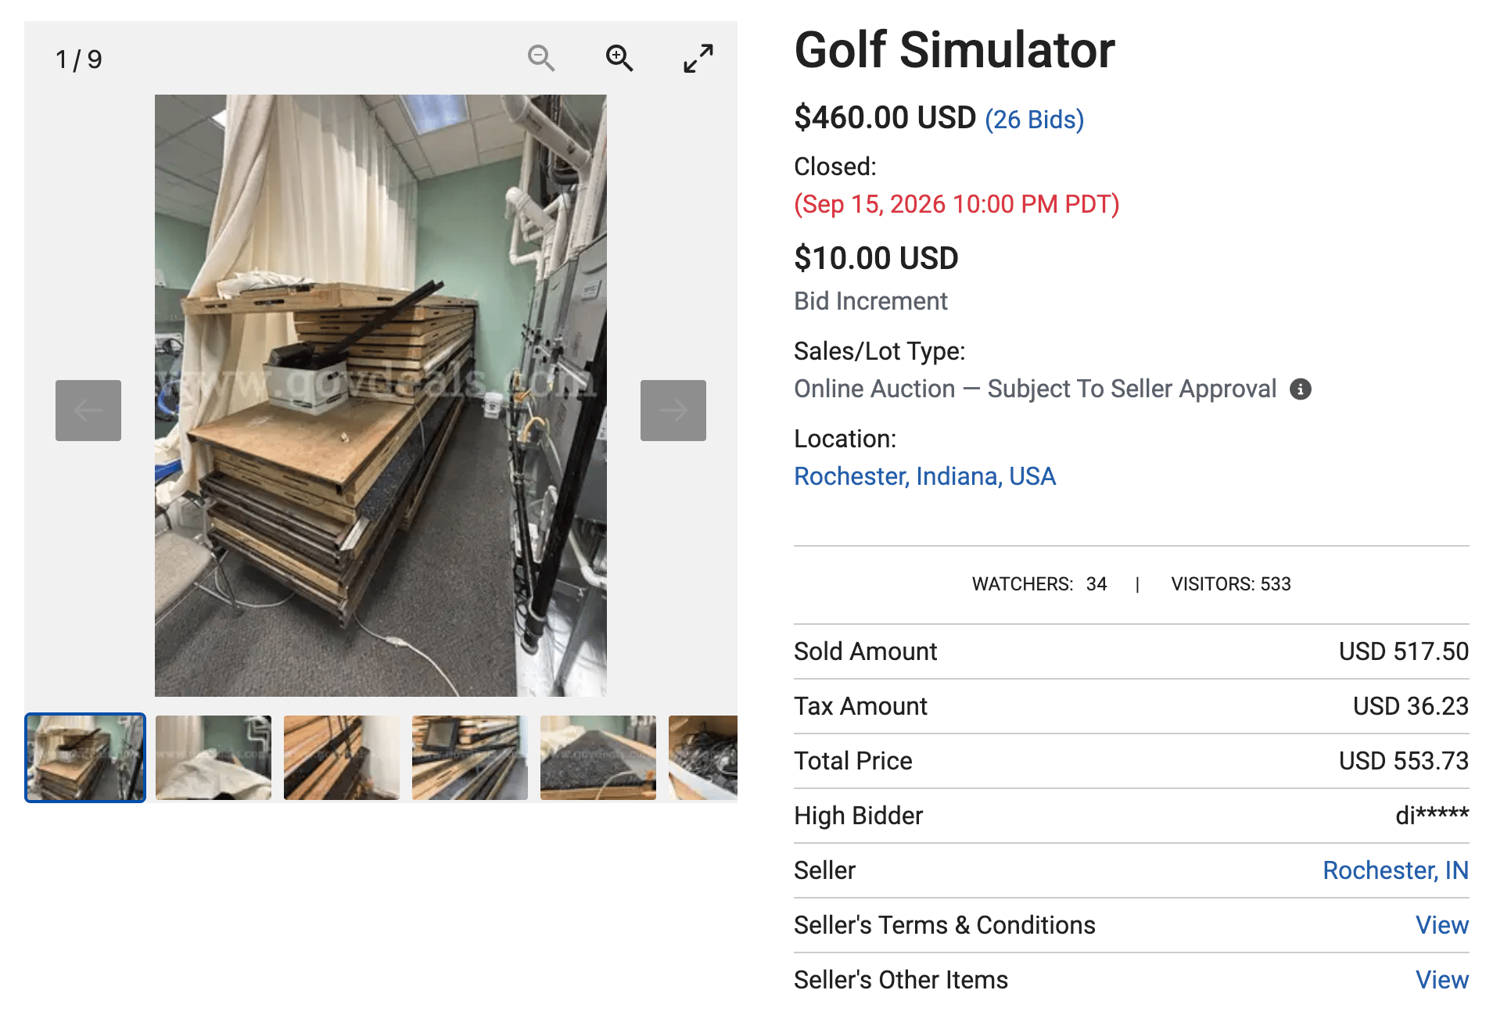Select the first thumbnail of stacked platforms

[x=85, y=758]
